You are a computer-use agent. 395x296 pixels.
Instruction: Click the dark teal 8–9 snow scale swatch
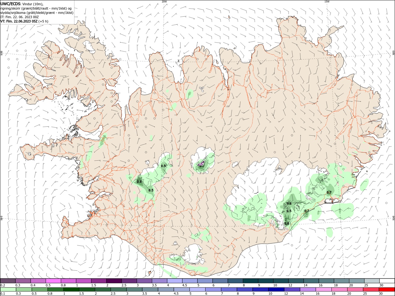point(251,281)
